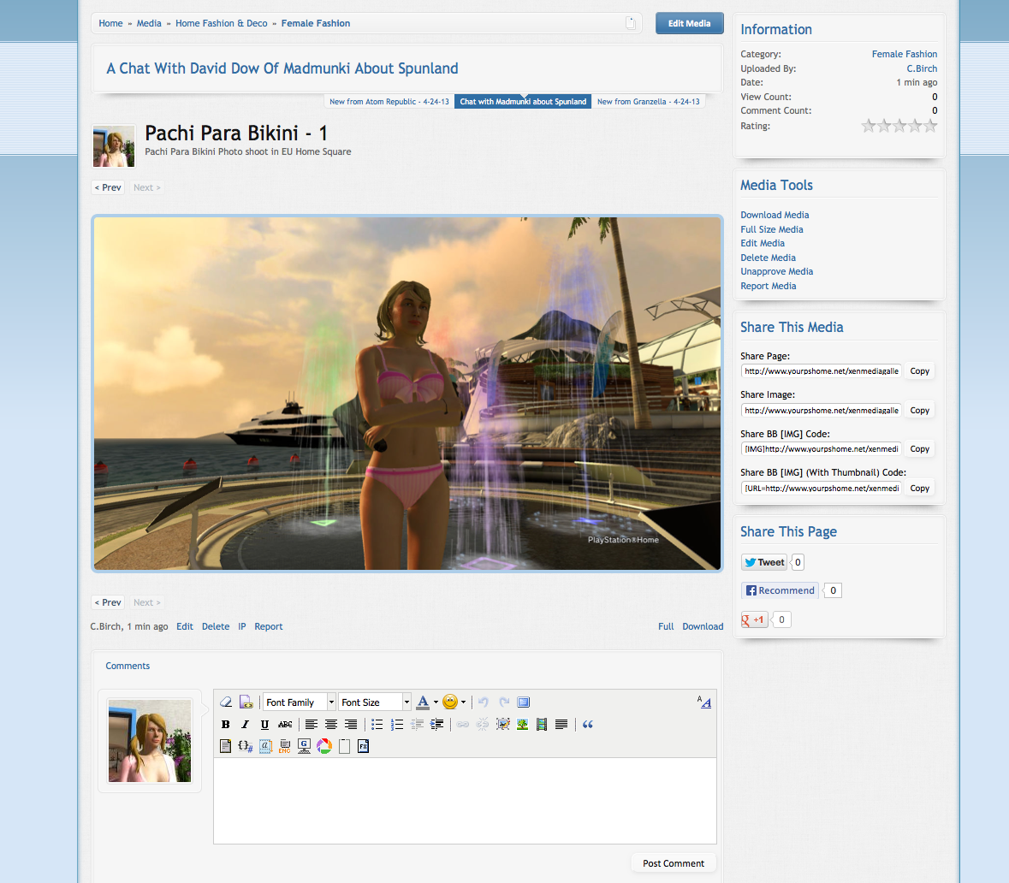Apply strikethrough ABC formatting
The image size is (1009, 883).
tap(285, 725)
